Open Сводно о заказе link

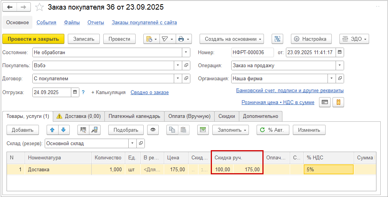150,93
